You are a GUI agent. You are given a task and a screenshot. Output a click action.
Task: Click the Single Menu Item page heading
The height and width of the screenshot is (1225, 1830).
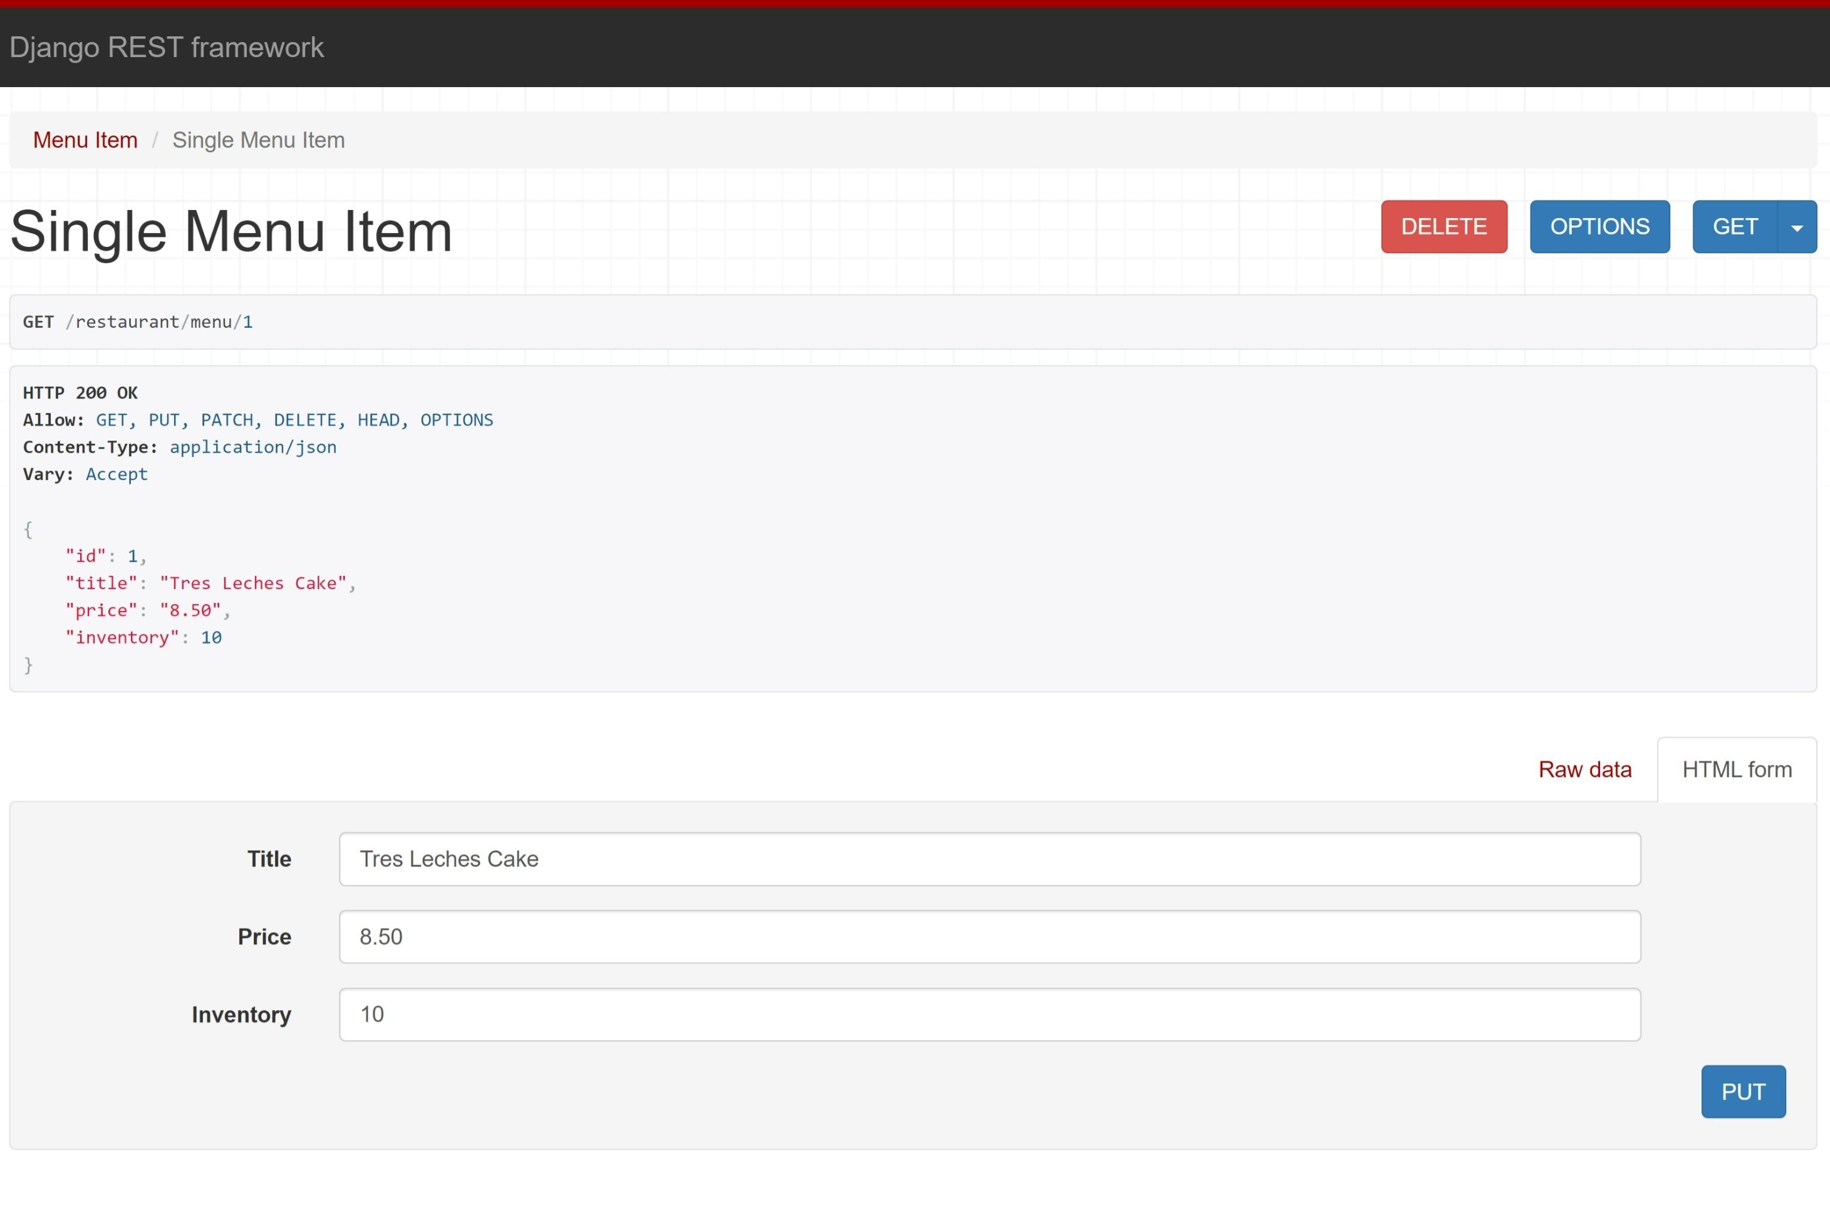click(x=231, y=231)
